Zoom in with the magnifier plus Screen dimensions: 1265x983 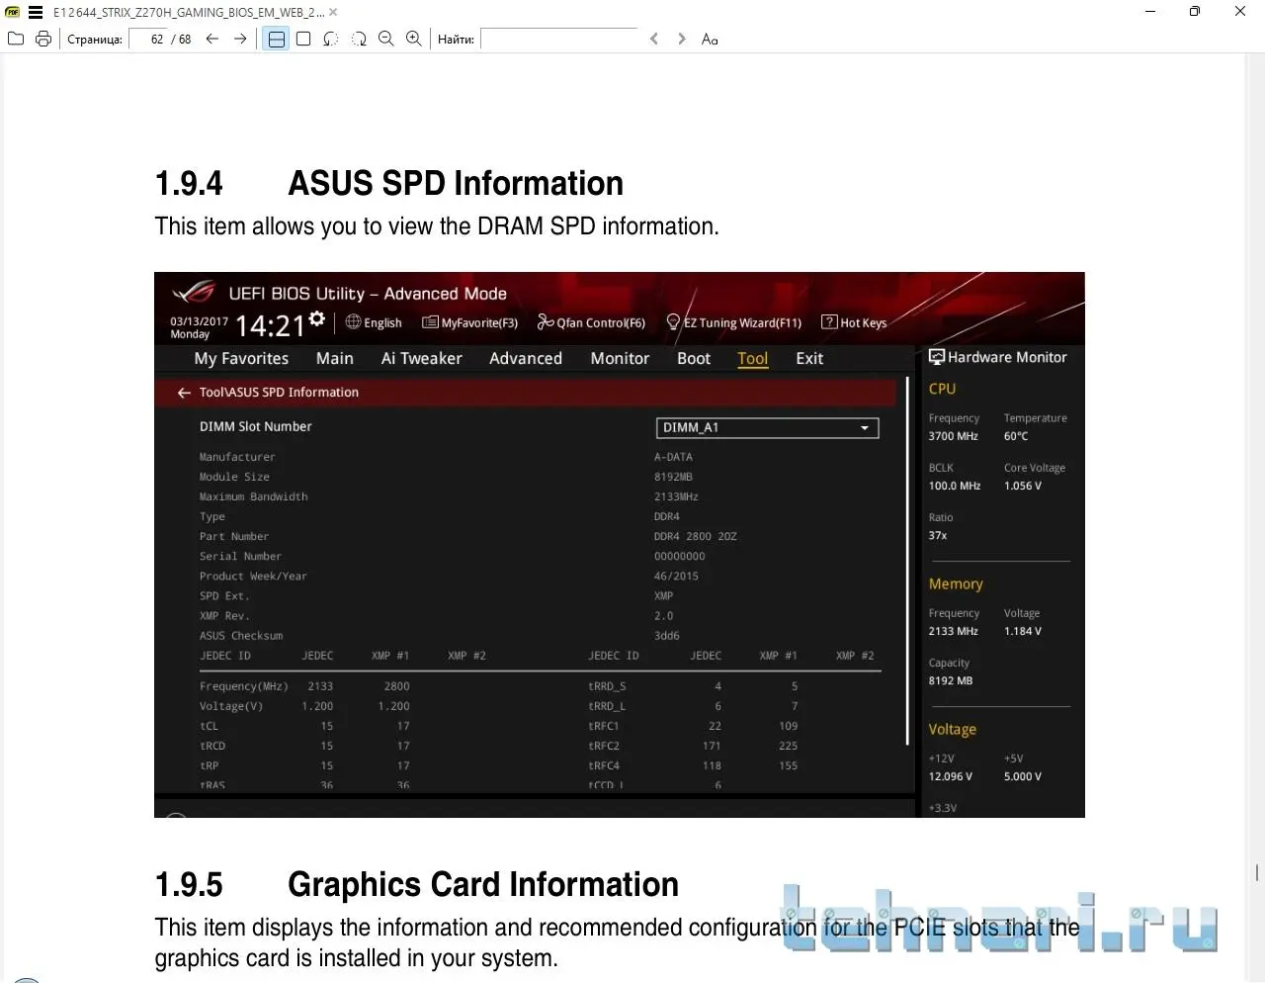tap(414, 39)
